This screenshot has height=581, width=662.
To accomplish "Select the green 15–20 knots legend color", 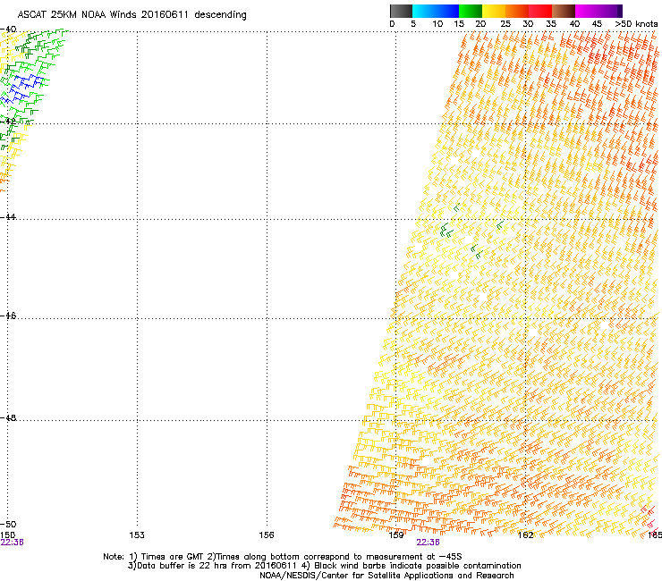I will coord(471,11).
